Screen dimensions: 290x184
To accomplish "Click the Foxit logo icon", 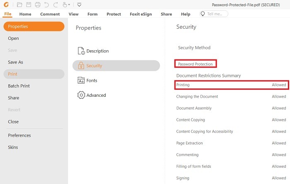I will coord(6,5).
